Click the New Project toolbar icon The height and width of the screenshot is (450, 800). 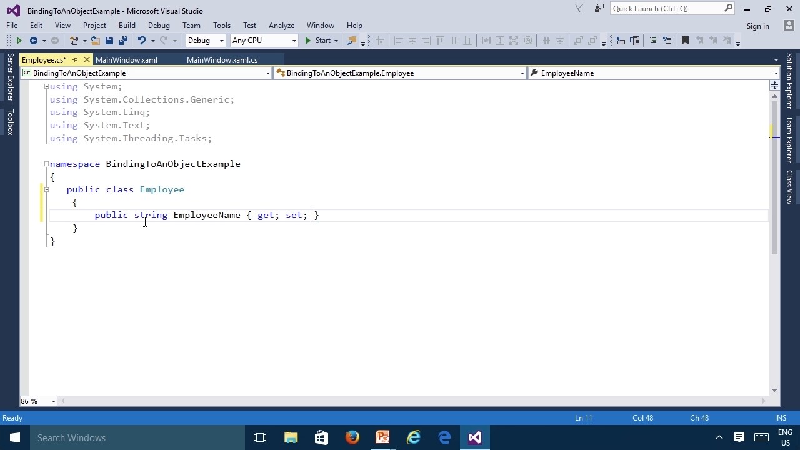74,41
